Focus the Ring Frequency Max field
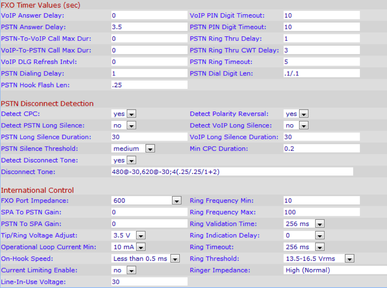This screenshot has height=288, width=387. 321,212
